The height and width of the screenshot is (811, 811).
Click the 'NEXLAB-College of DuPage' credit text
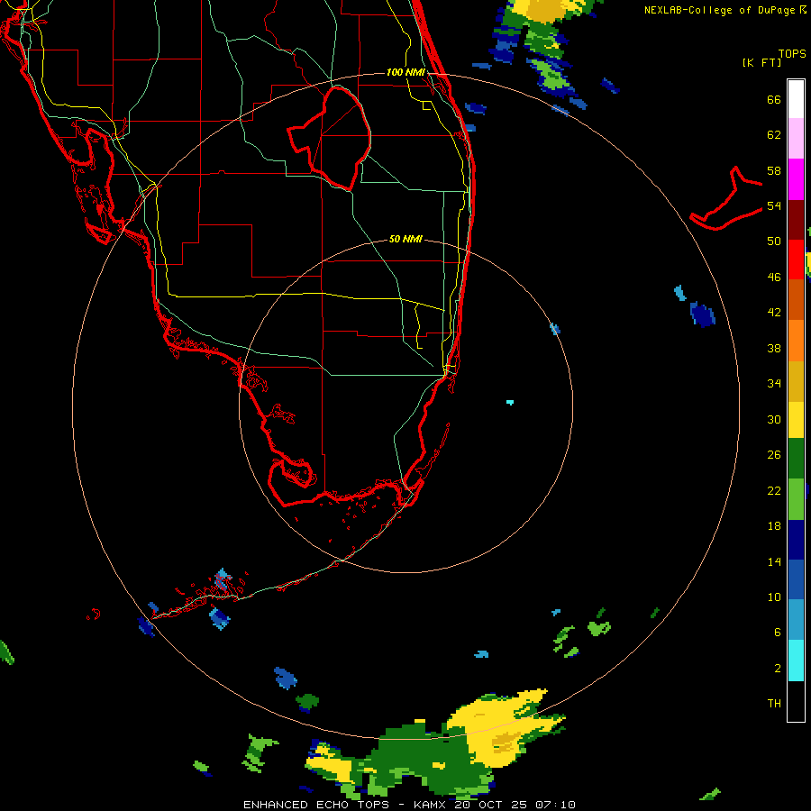[719, 10]
